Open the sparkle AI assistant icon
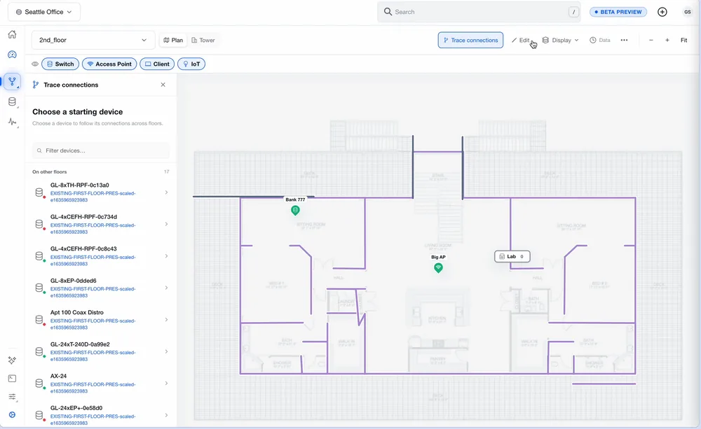Image resolution: width=701 pixels, height=429 pixels. point(12,360)
